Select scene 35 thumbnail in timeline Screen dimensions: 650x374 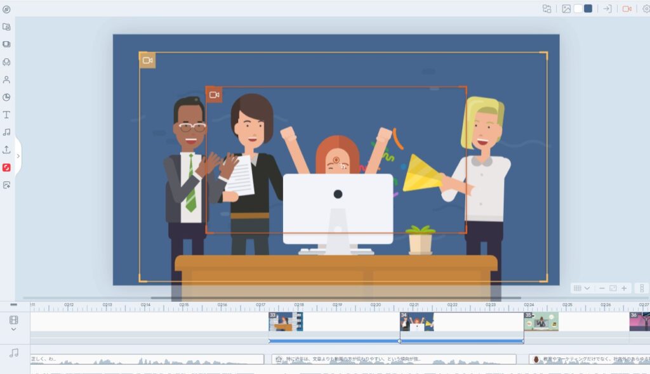[x=541, y=321]
